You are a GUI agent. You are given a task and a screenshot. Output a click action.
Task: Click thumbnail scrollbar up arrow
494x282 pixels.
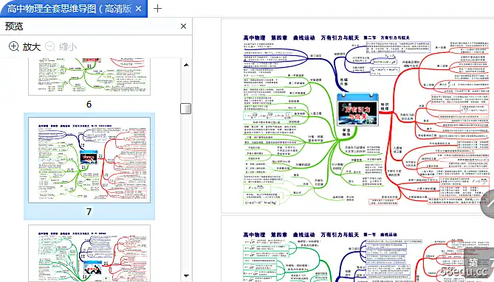[x=186, y=65]
